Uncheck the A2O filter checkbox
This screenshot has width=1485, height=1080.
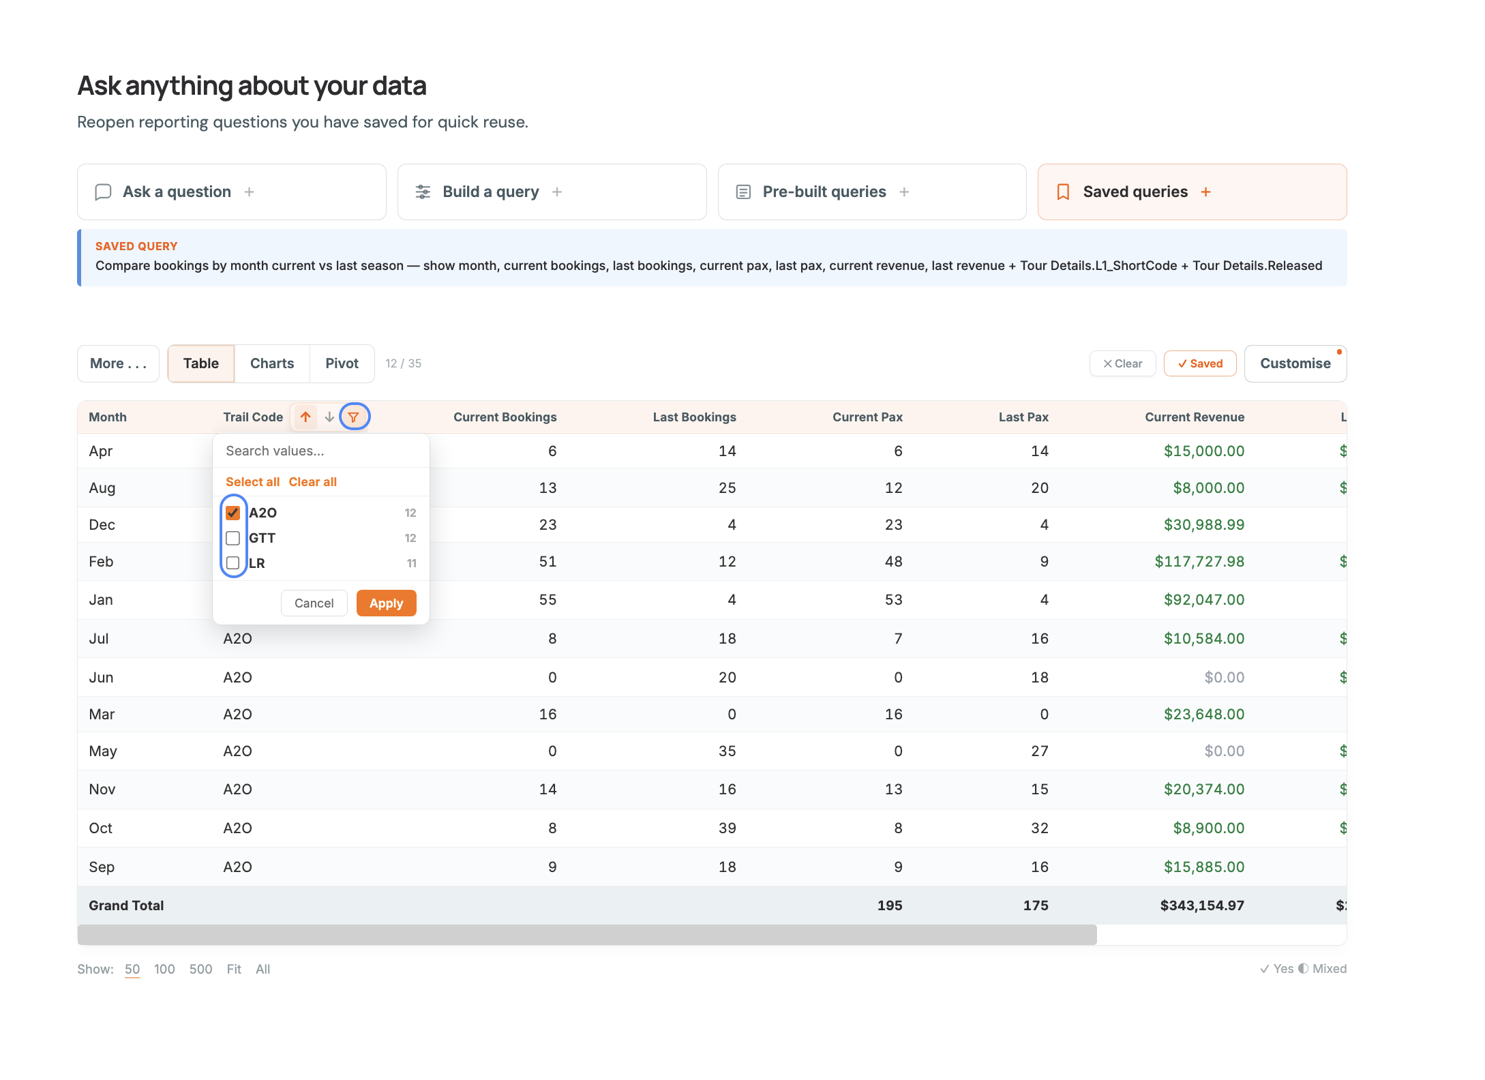[233, 513]
